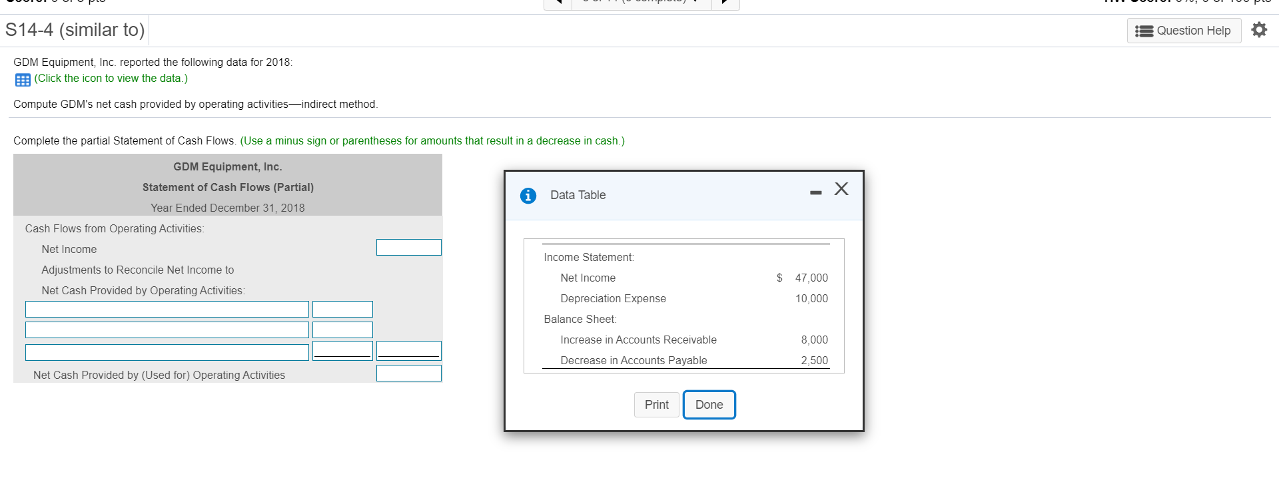
Task: Click 'Year Ended December 31, 2018' text
Action: tap(228, 208)
